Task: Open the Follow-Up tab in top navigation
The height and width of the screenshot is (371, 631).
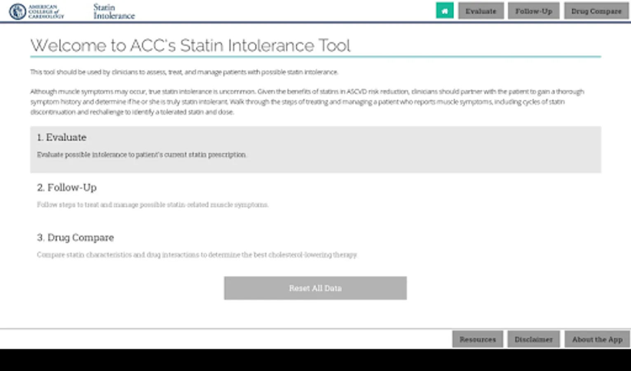Action: [534, 11]
